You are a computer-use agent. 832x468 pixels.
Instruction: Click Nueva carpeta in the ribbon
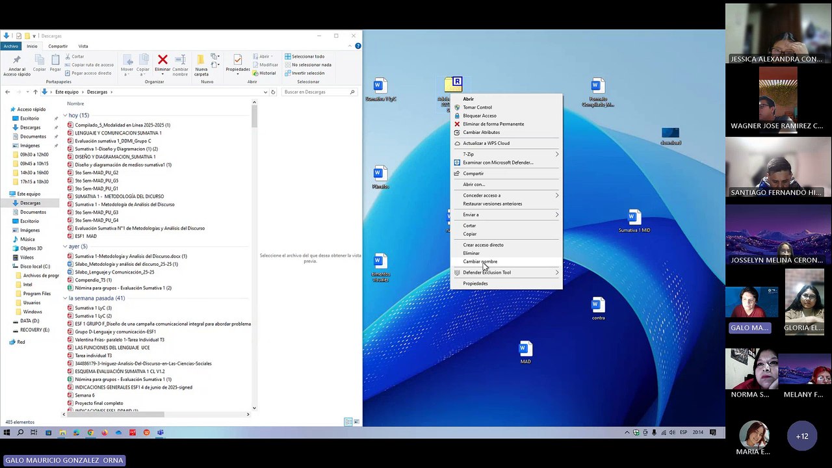pyautogui.click(x=201, y=64)
